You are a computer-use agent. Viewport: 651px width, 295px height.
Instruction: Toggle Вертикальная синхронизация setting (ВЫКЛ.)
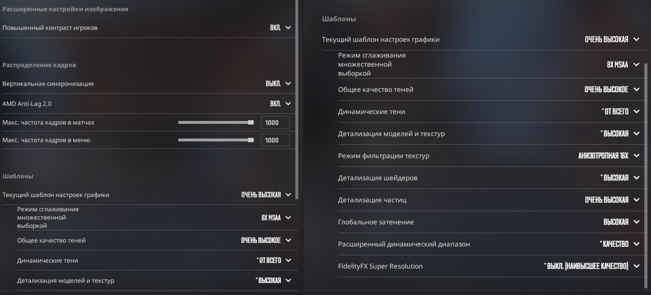click(278, 84)
